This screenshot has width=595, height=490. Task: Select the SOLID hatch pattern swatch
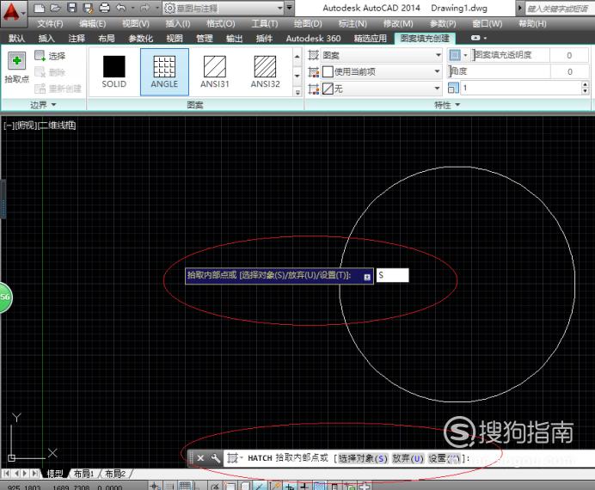113,72
